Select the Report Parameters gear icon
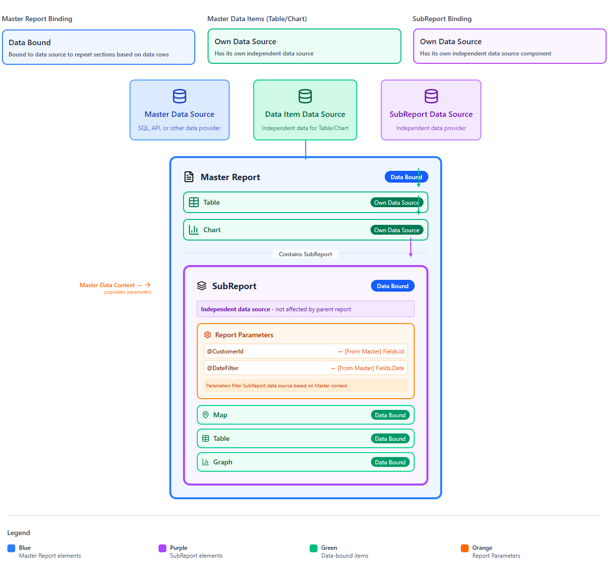The image size is (608, 567). click(x=207, y=334)
